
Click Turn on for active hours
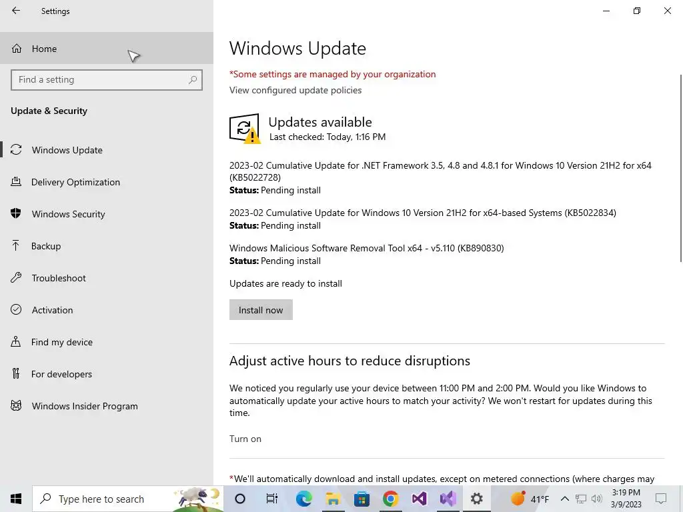click(245, 439)
